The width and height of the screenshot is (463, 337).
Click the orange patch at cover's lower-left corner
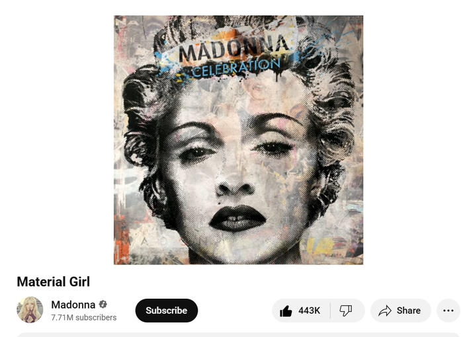point(121,240)
